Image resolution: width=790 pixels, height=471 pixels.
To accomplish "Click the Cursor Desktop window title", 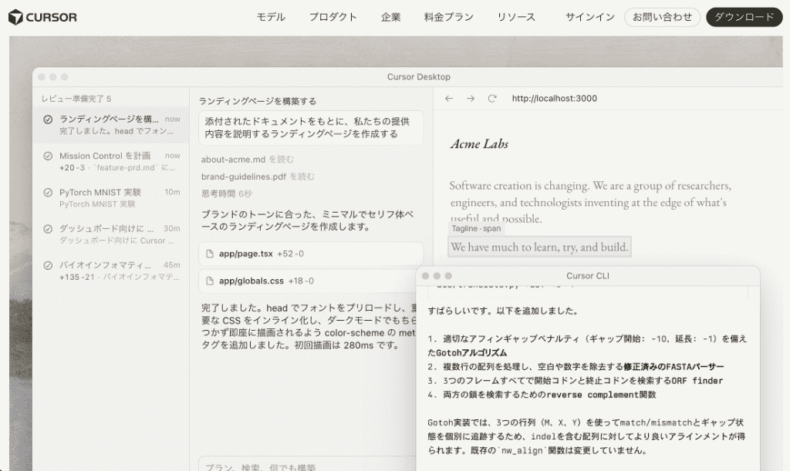I will point(419,77).
